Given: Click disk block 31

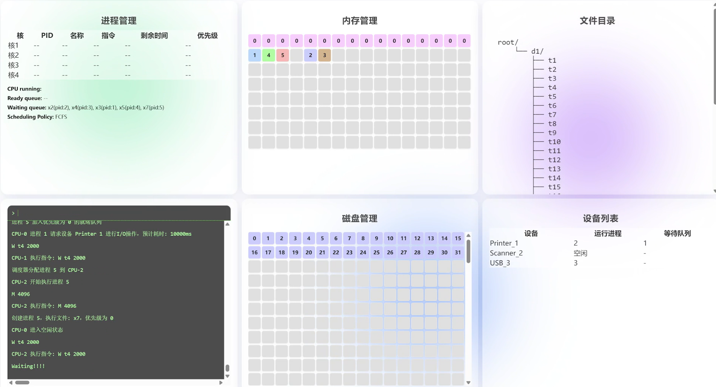Looking at the screenshot, I should click(x=457, y=252).
